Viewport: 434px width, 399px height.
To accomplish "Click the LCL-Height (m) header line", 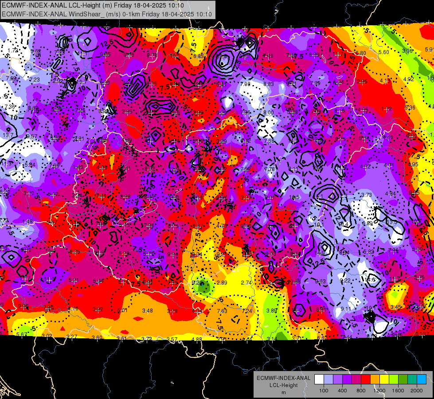I will tap(93, 5).
